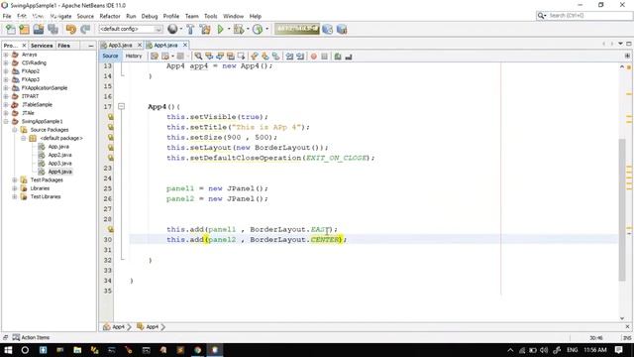Screen dimensions: 634x357
Task: Click the Uncomment icon at editor toolbar end
Action: click(x=348, y=57)
